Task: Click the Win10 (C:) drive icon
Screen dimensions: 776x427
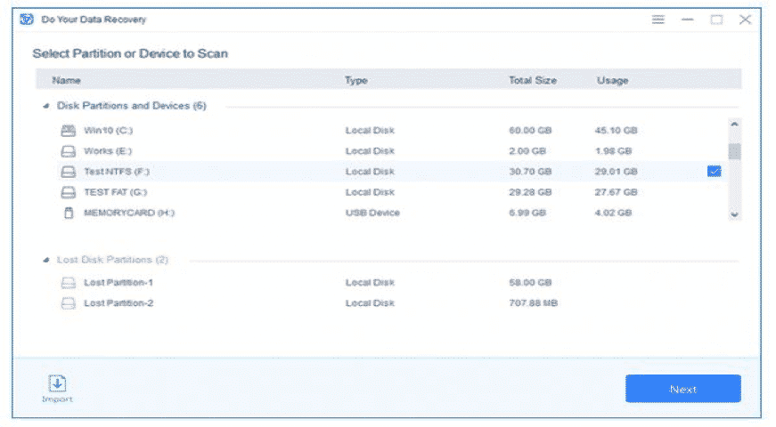Action: click(x=69, y=131)
